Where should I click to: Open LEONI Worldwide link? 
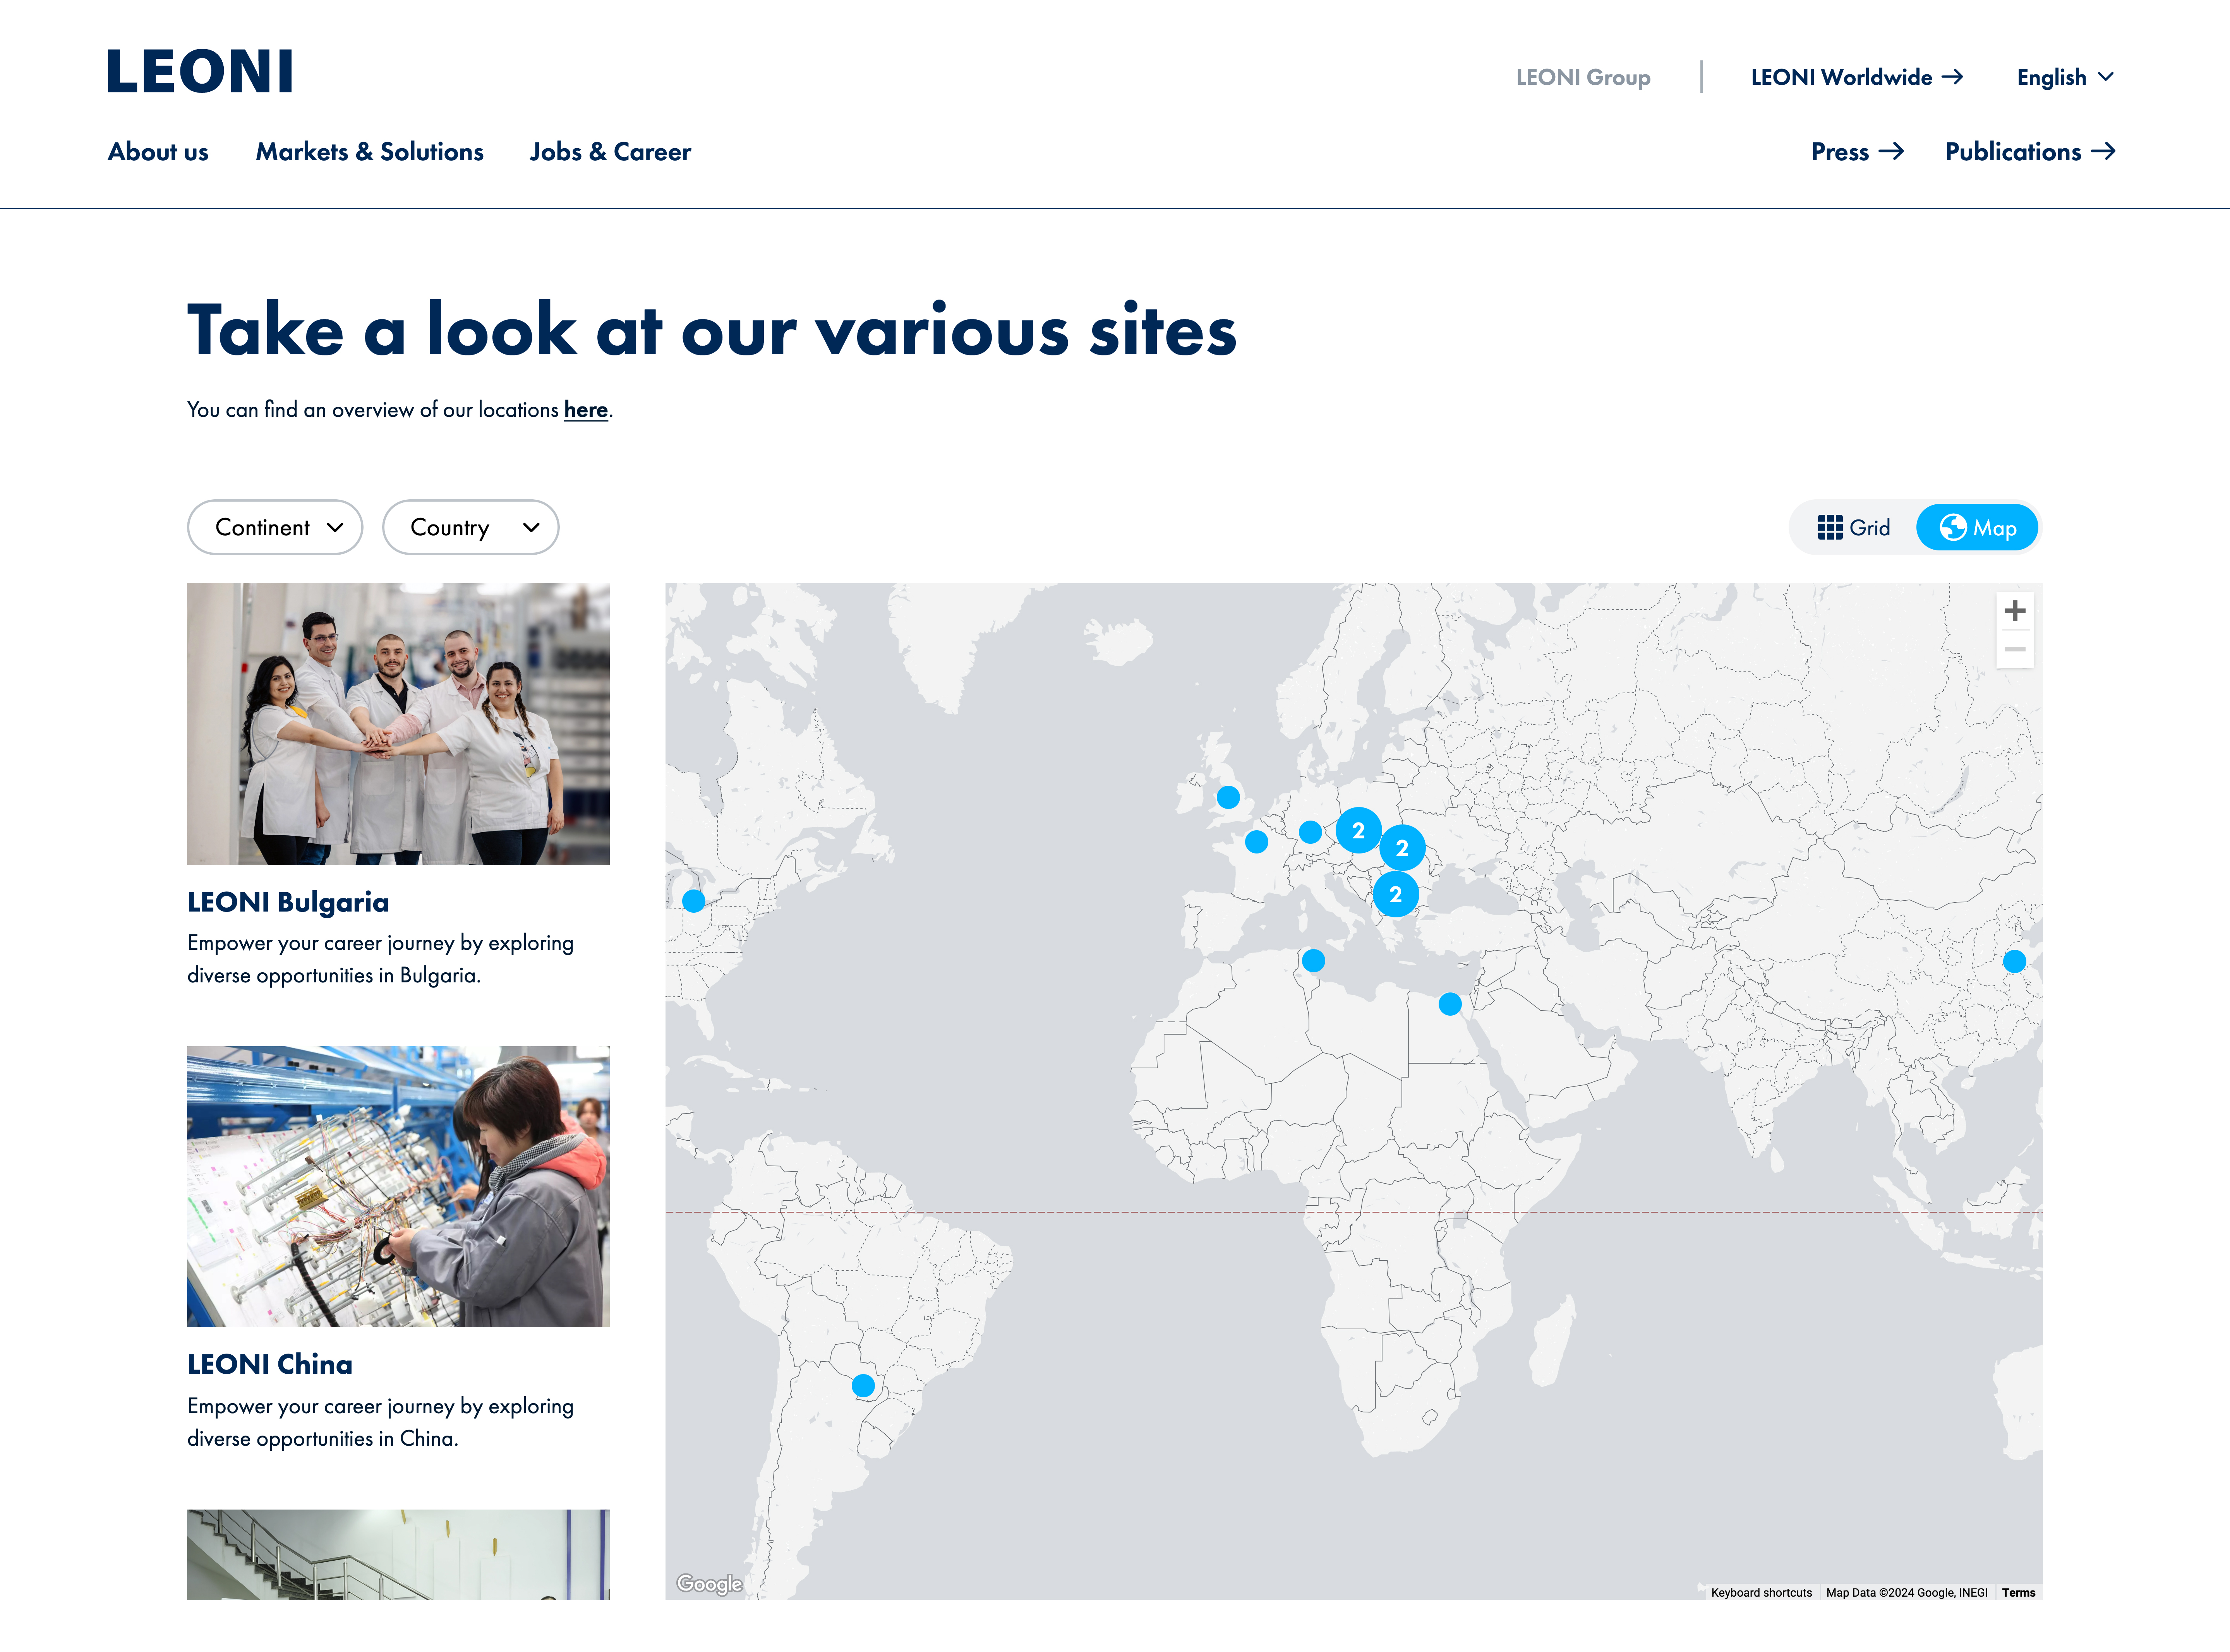1857,77
